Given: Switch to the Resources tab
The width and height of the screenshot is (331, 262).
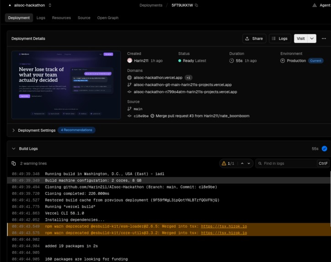Looking at the screenshot, I should coord(61,18).
